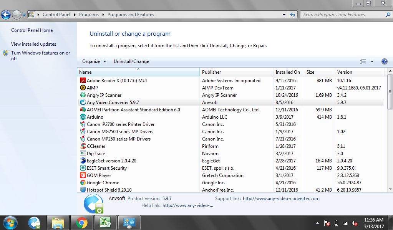This screenshot has width=393, height=230.
Task: Click the change view icon
Action: [363, 61]
